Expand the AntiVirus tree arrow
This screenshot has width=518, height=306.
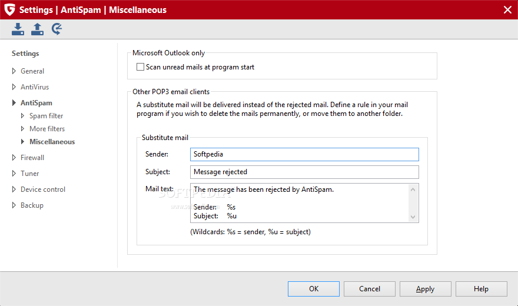[x=14, y=87]
